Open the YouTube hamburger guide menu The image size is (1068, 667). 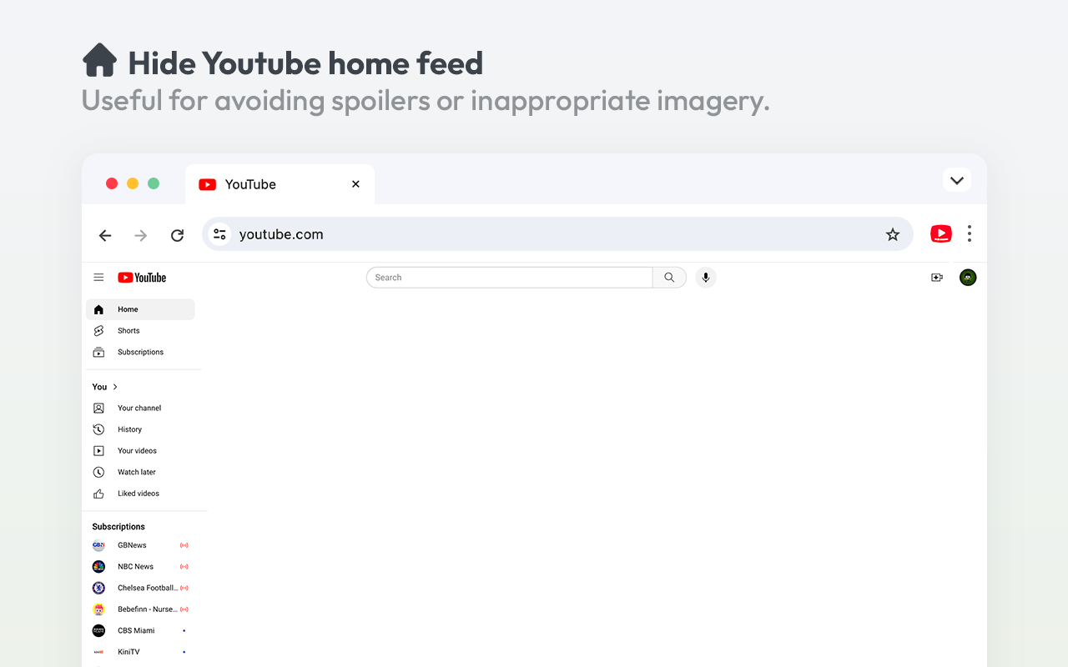[98, 278]
